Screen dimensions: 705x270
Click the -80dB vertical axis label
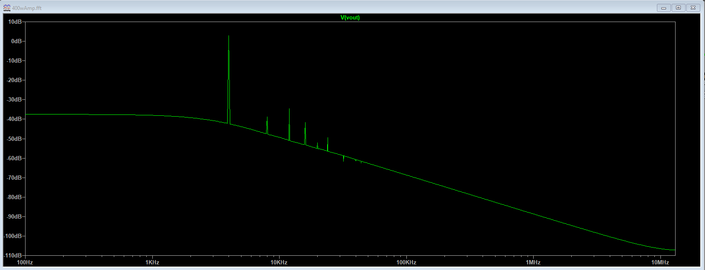coord(14,197)
